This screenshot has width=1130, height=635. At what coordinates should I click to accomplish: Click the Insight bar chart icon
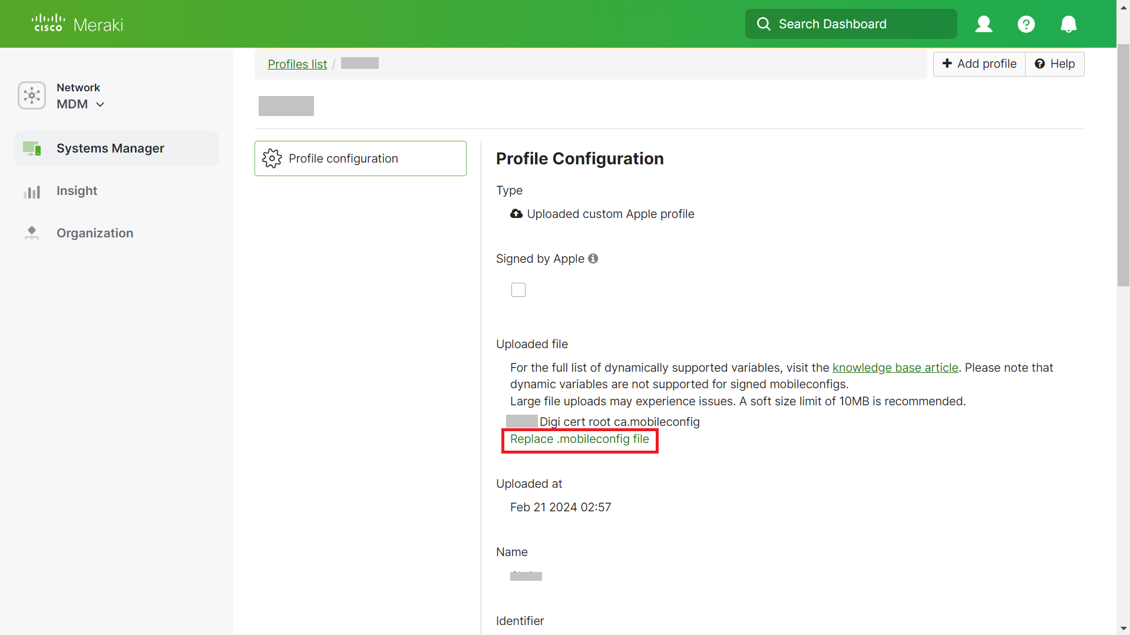click(32, 192)
